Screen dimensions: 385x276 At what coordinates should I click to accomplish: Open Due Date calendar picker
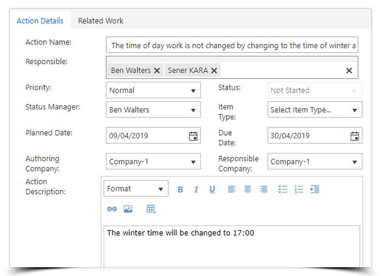click(x=354, y=136)
